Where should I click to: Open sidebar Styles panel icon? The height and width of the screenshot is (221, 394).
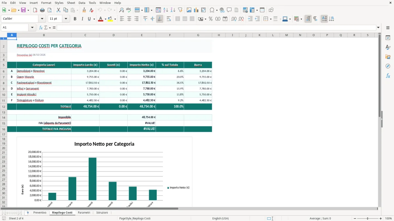coord(388,47)
